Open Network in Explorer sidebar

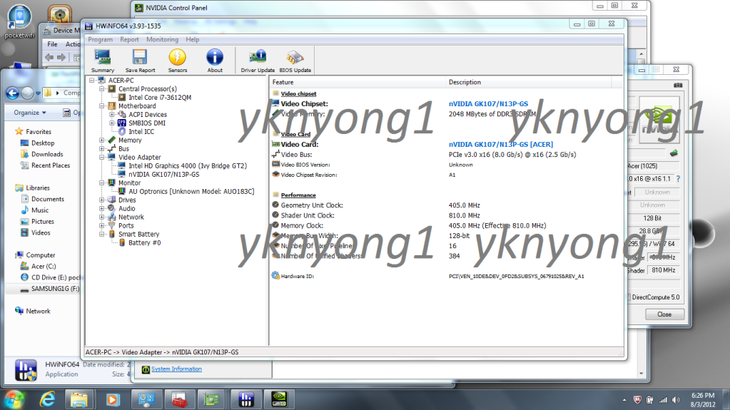(38, 312)
